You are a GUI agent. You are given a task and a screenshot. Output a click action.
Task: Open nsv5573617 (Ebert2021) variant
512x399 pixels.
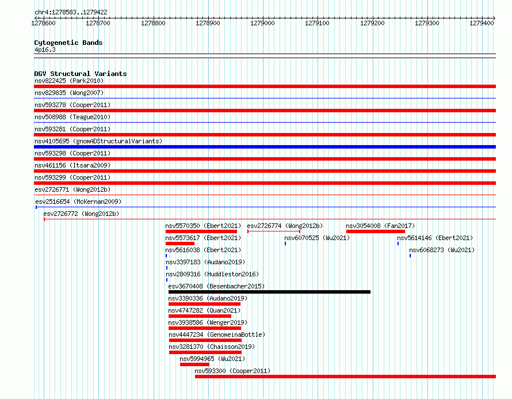[203, 238]
